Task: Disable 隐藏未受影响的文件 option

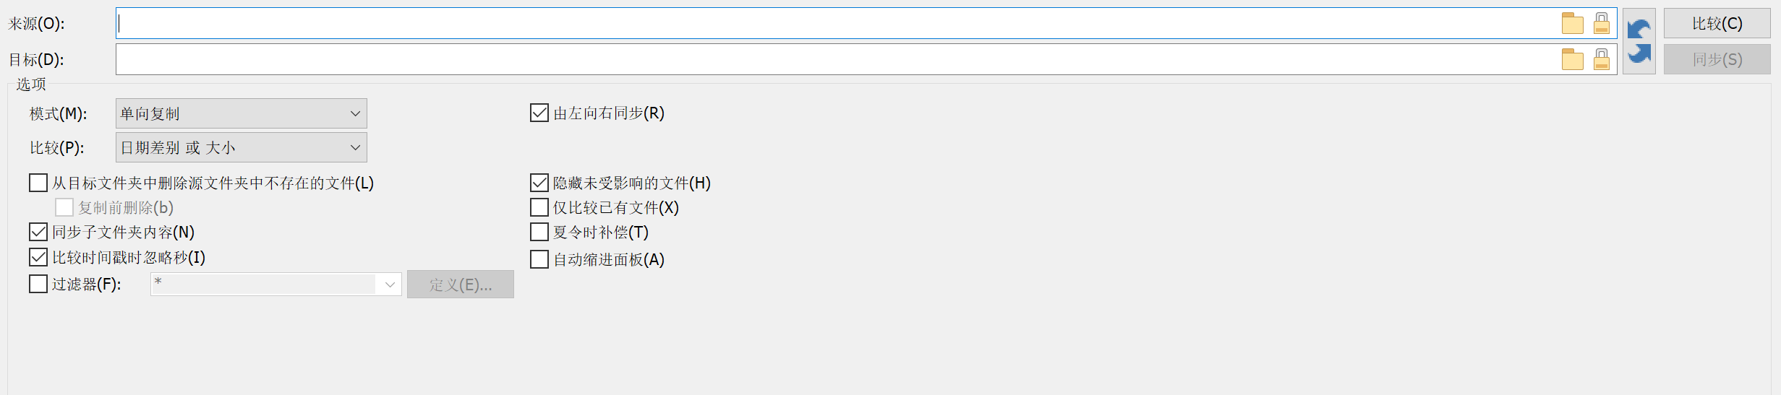Action: 539,183
